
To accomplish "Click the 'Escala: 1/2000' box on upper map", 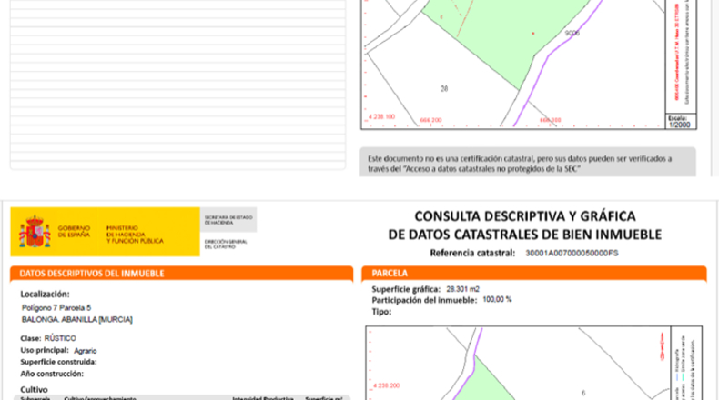I will pyautogui.click(x=681, y=122).
